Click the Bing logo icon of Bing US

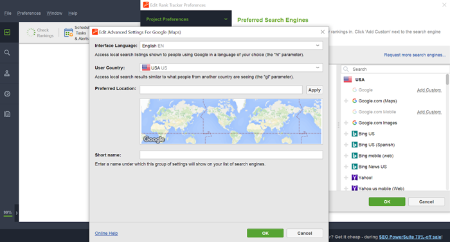point(354,134)
